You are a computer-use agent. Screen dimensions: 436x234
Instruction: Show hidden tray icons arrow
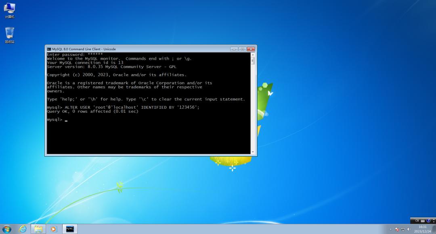click(x=390, y=230)
